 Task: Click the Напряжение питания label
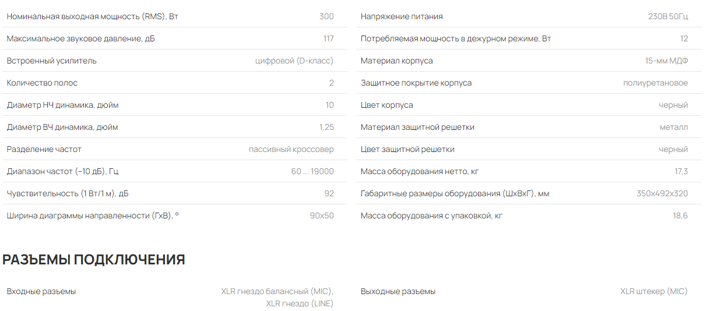click(x=402, y=16)
